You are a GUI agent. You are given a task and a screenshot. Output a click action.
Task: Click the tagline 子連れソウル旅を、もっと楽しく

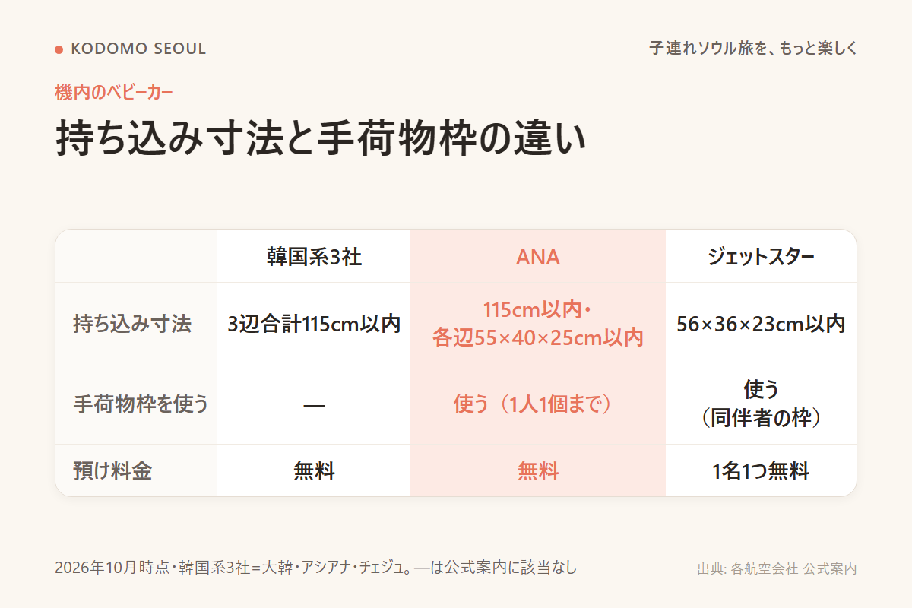tap(753, 49)
